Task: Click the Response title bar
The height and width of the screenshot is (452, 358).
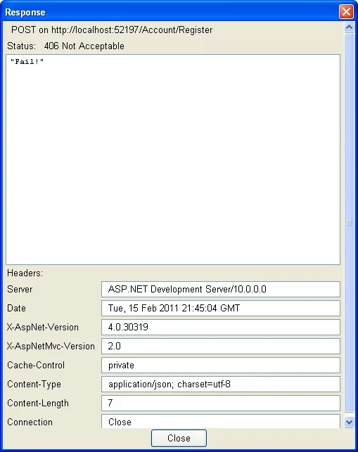Action: (x=170, y=12)
